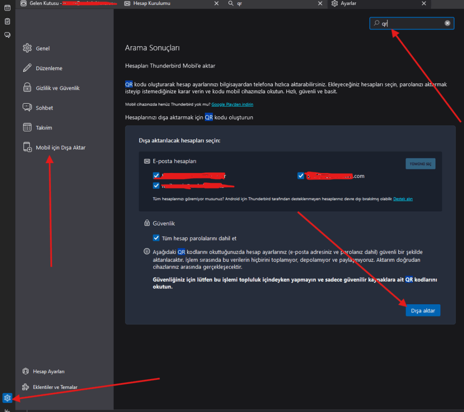This screenshot has width=464, height=412.
Task: Open the Chat space in the left toolbar
Action: (7, 35)
